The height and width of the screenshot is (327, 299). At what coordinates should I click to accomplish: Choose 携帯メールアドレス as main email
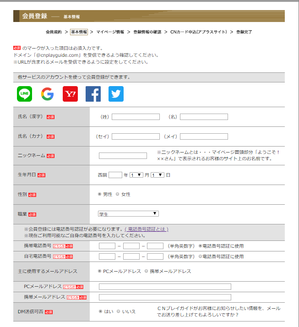pos(147,271)
